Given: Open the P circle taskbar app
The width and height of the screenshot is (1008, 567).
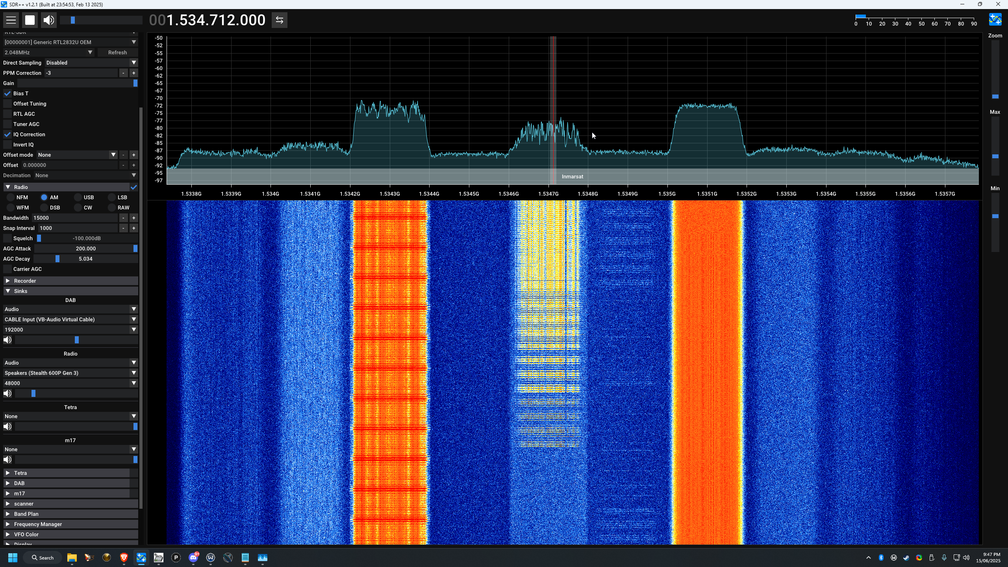Looking at the screenshot, I should coord(176,558).
